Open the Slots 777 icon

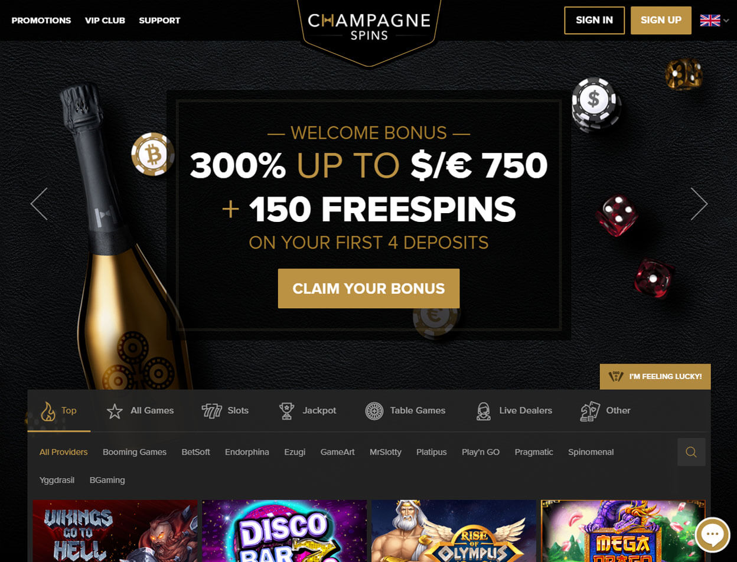click(211, 411)
